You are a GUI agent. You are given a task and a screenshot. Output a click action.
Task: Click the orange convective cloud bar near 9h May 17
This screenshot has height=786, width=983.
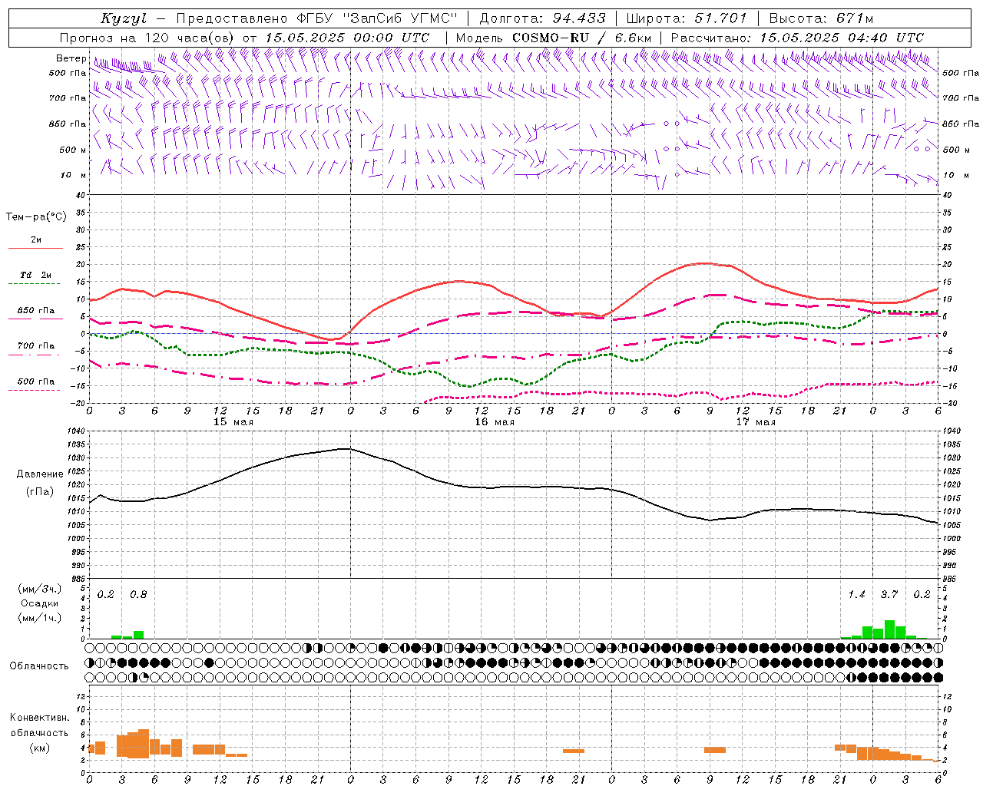point(715,750)
